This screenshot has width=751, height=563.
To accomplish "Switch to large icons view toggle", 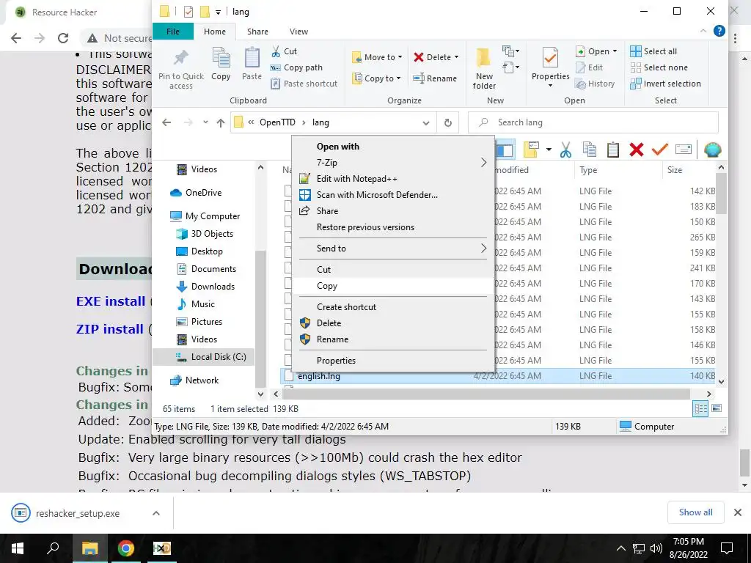I will [717, 408].
